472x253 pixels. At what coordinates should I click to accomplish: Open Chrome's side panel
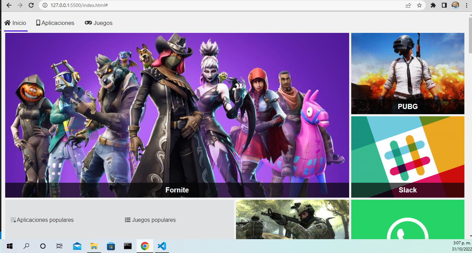(x=444, y=5)
